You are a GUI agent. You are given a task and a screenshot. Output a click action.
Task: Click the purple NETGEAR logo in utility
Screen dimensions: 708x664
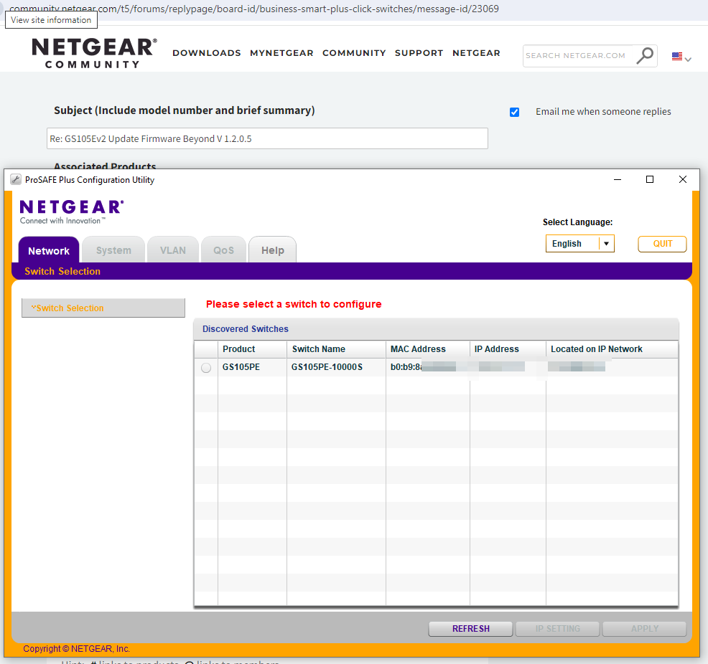[72, 208]
